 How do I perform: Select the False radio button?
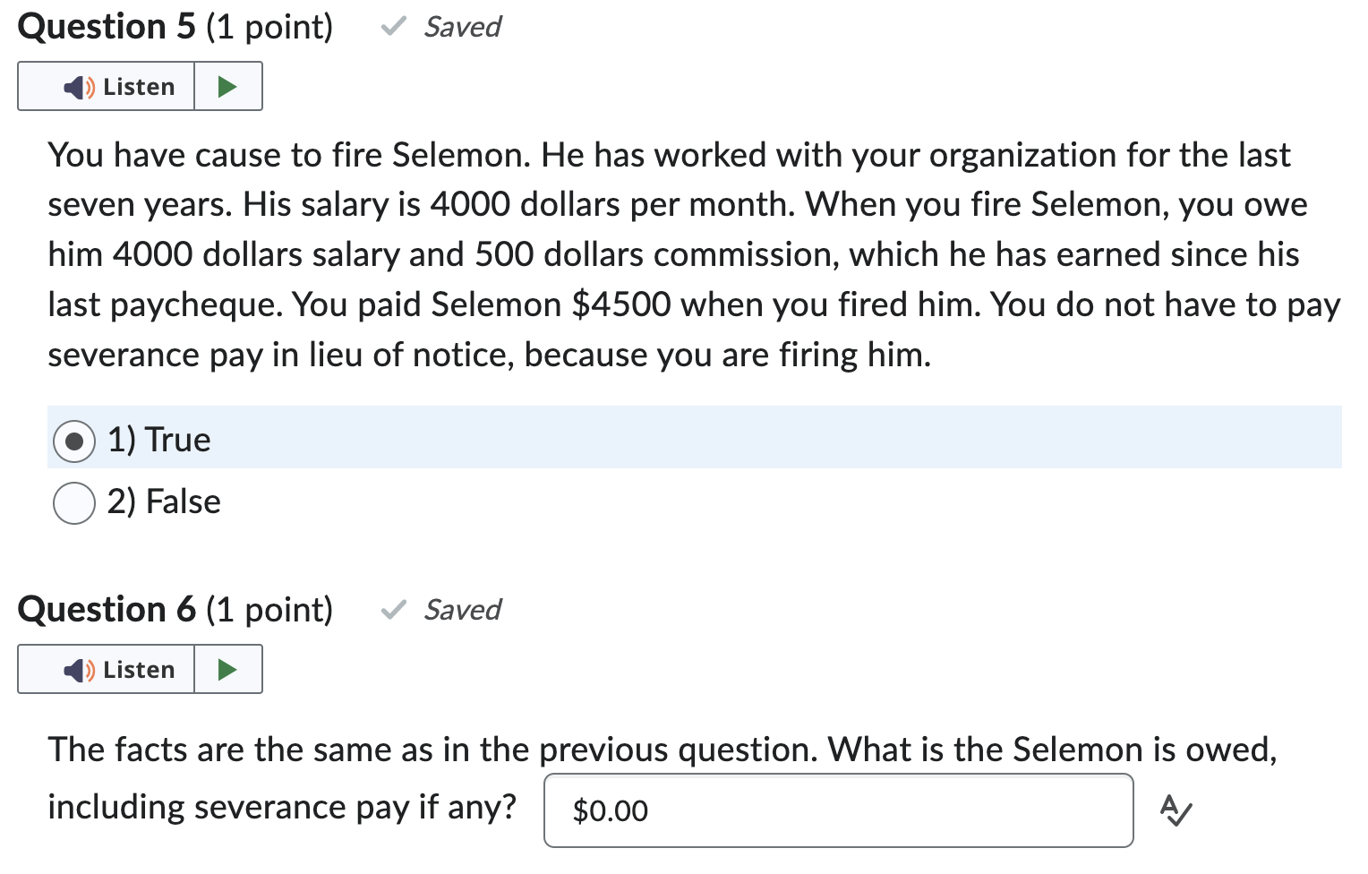point(73,502)
